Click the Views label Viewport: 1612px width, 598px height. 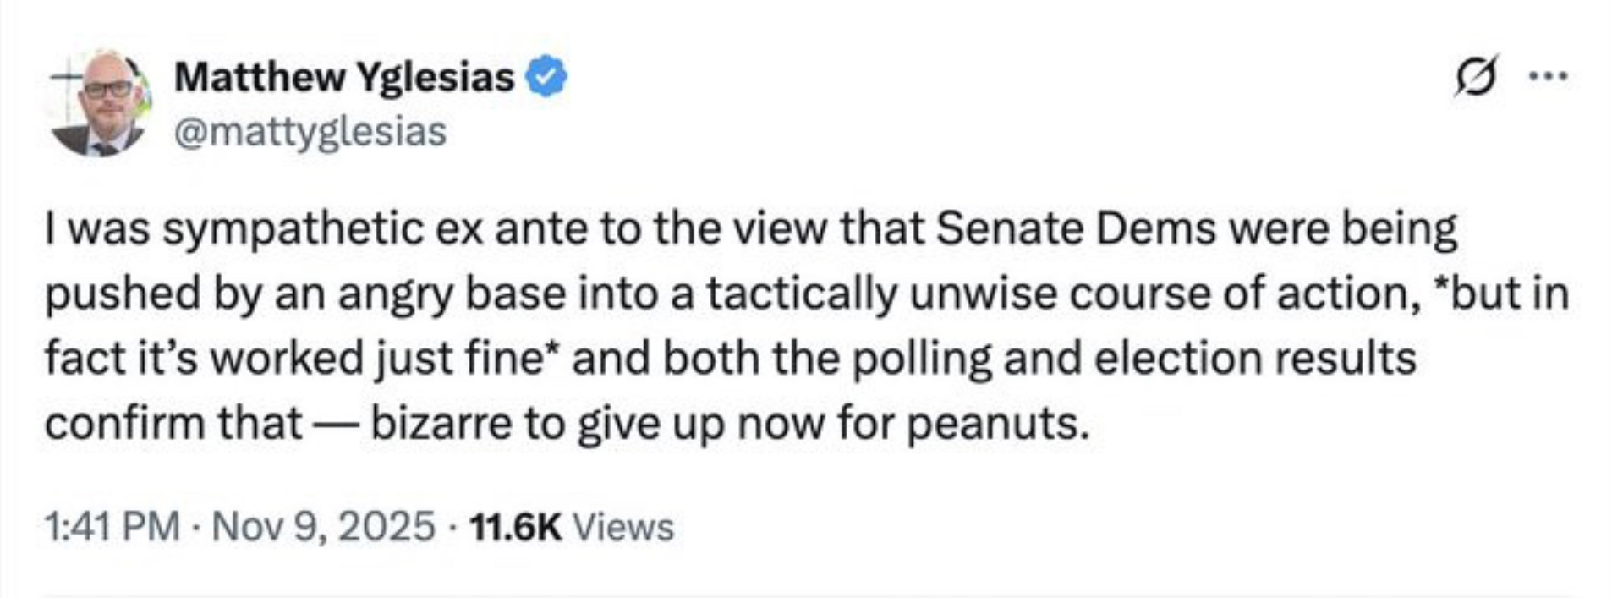(623, 526)
